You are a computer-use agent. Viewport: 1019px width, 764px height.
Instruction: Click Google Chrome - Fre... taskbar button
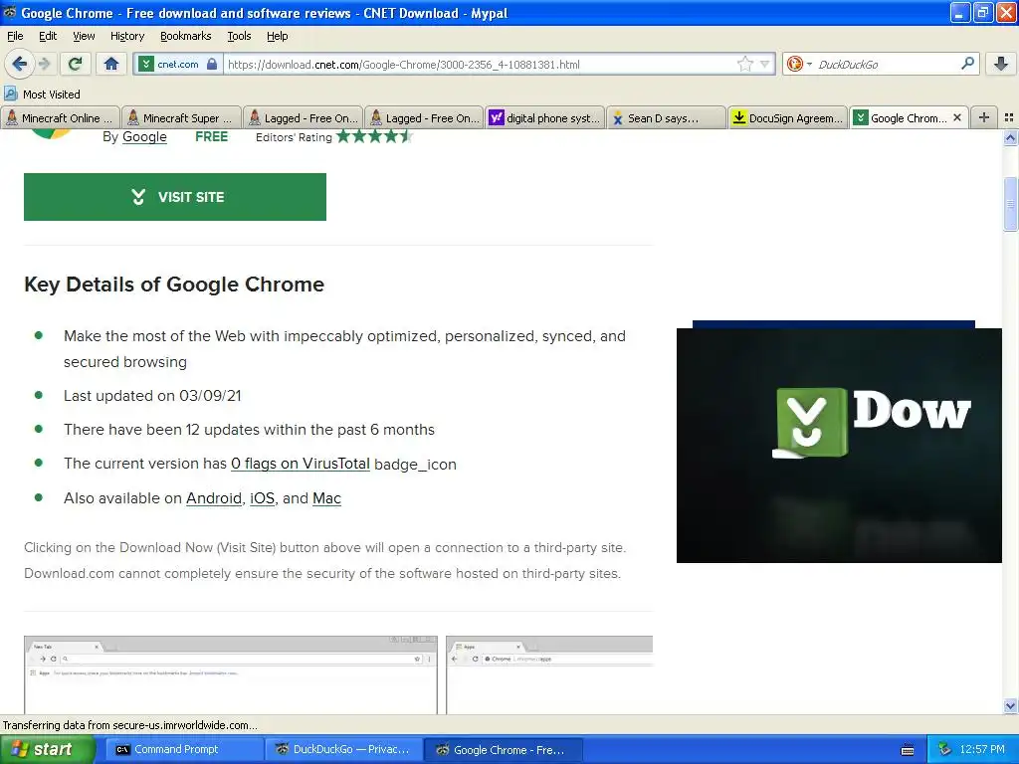(504, 749)
